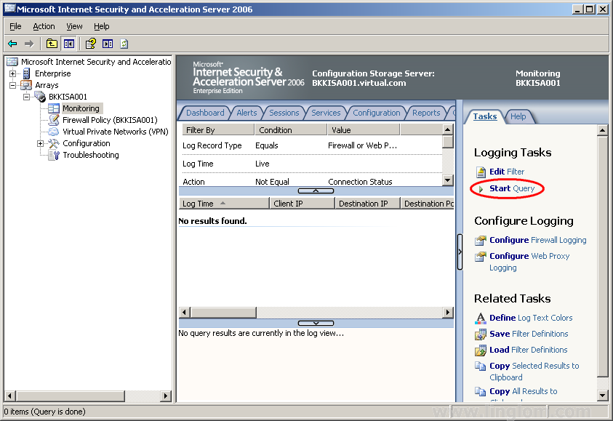613x421 pixels.
Task: Select the Log Record Type filter row
Action: pos(312,145)
